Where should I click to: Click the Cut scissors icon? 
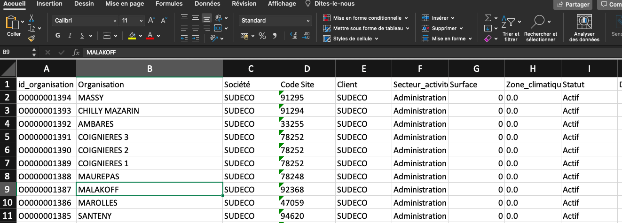31,18
